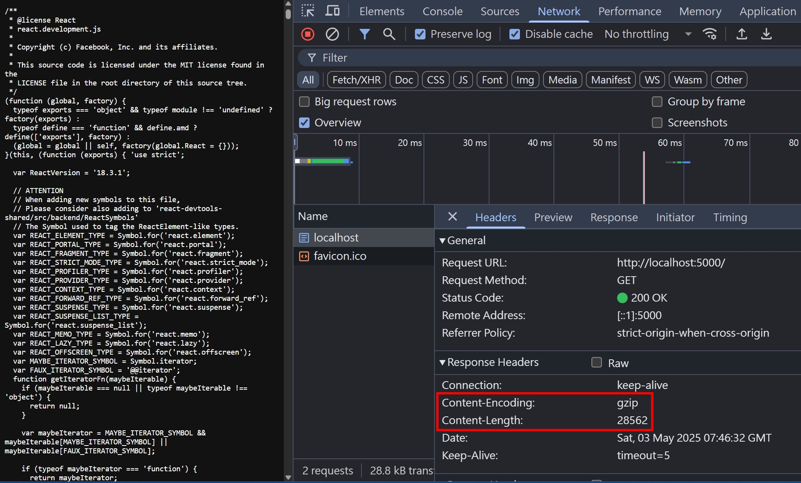Click the Referrer Policy value
The height and width of the screenshot is (483, 801).
(693, 333)
